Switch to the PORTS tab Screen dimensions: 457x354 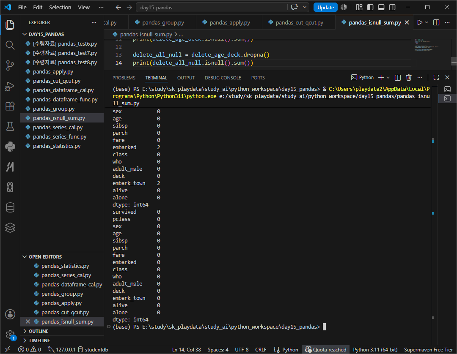[x=258, y=78]
